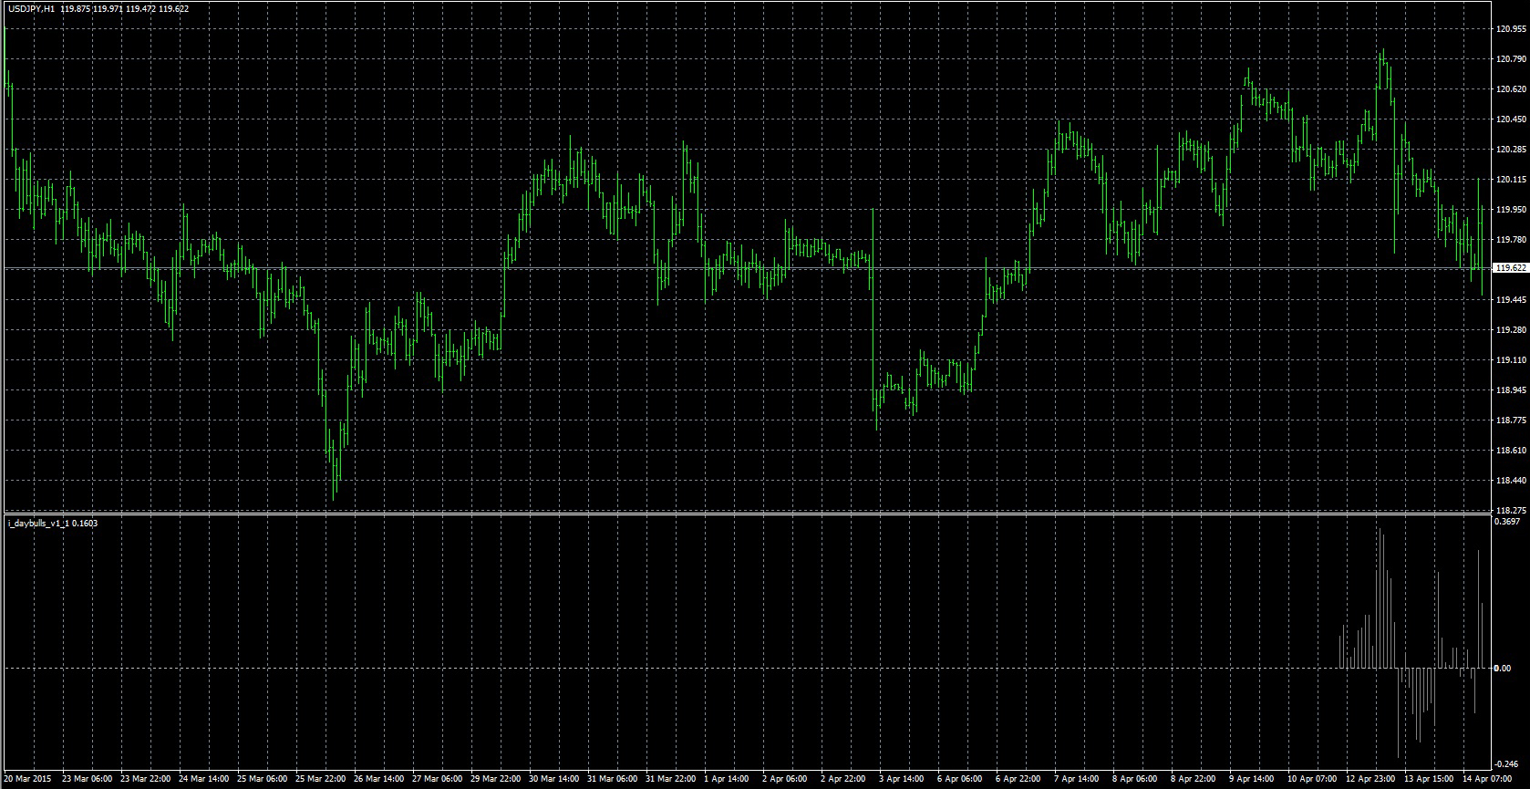Click the 8 Apr 22:00 time label
Image resolution: width=1530 pixels, height=789 pixels.
point(1194,780)
